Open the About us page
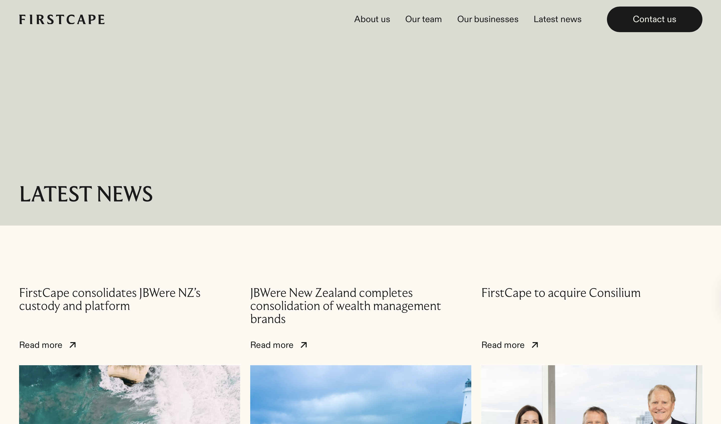This screenshot has width=721, height=424. coord(372,19)
